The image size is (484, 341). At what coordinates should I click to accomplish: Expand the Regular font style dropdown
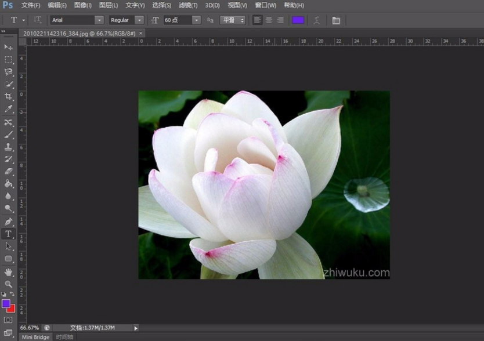point(139,20)
